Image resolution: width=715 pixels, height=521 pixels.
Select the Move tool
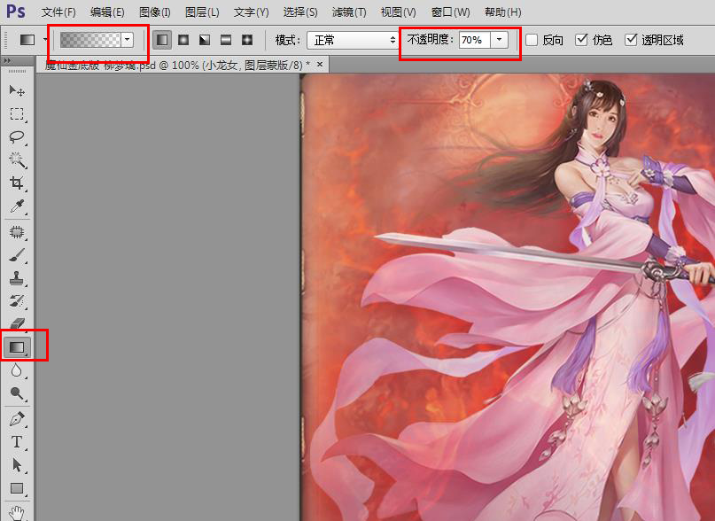point(17,90)
